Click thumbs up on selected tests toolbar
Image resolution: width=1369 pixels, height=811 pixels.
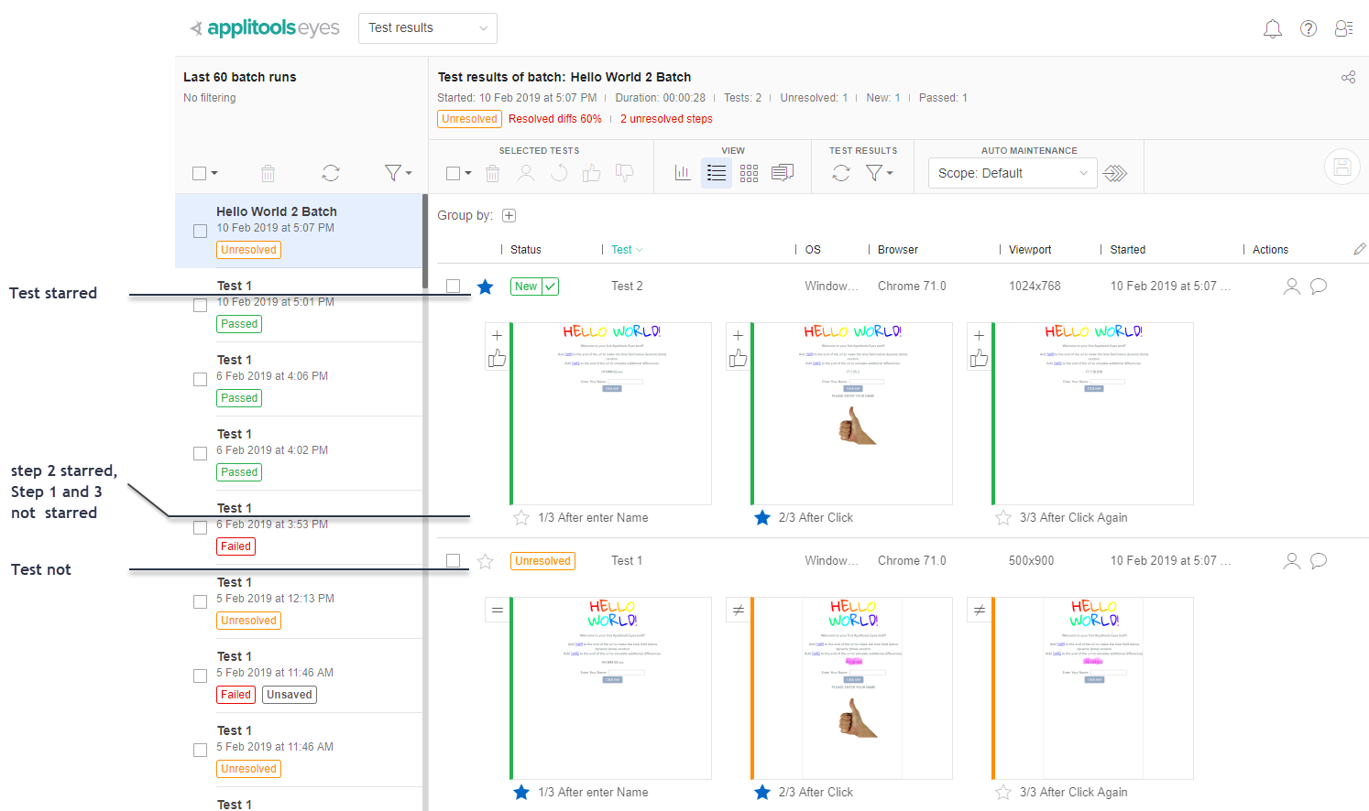(591, 173)
